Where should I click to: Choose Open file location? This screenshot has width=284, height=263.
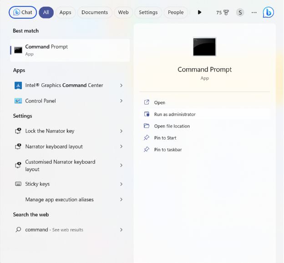(205, 126)
